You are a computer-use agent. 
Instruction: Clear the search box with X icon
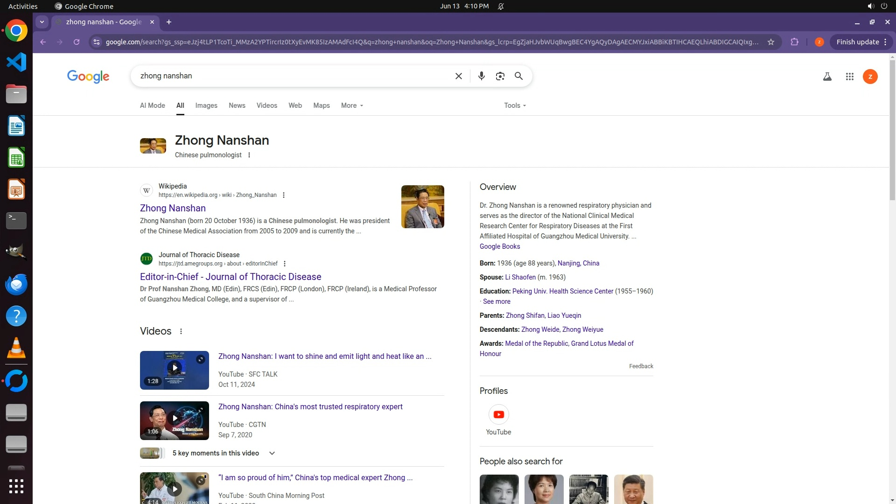tap(458, 76)
